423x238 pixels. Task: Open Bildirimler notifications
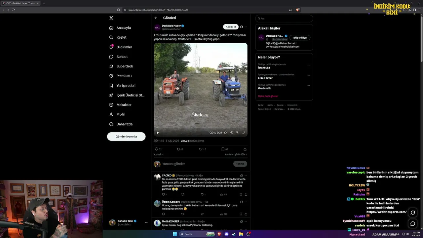[121, 47]
